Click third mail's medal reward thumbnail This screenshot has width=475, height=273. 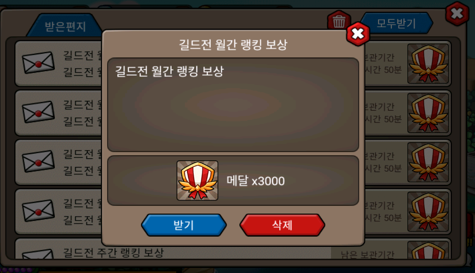pos(428,162)
